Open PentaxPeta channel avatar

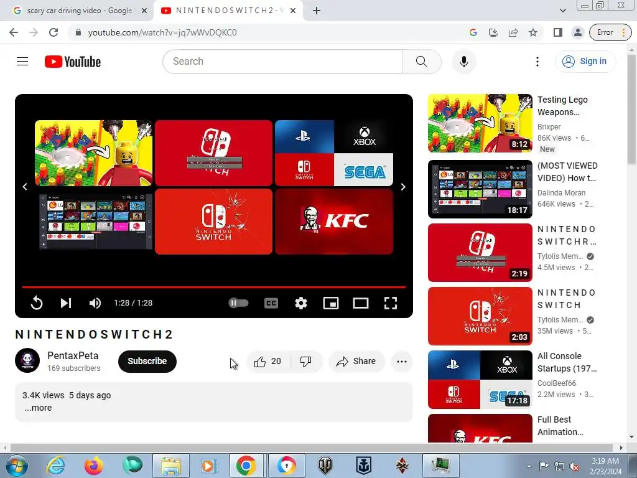[27, 360]
